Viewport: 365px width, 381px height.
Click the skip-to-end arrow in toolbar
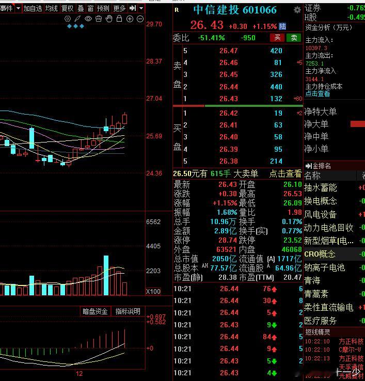click(x=133, y=8)
